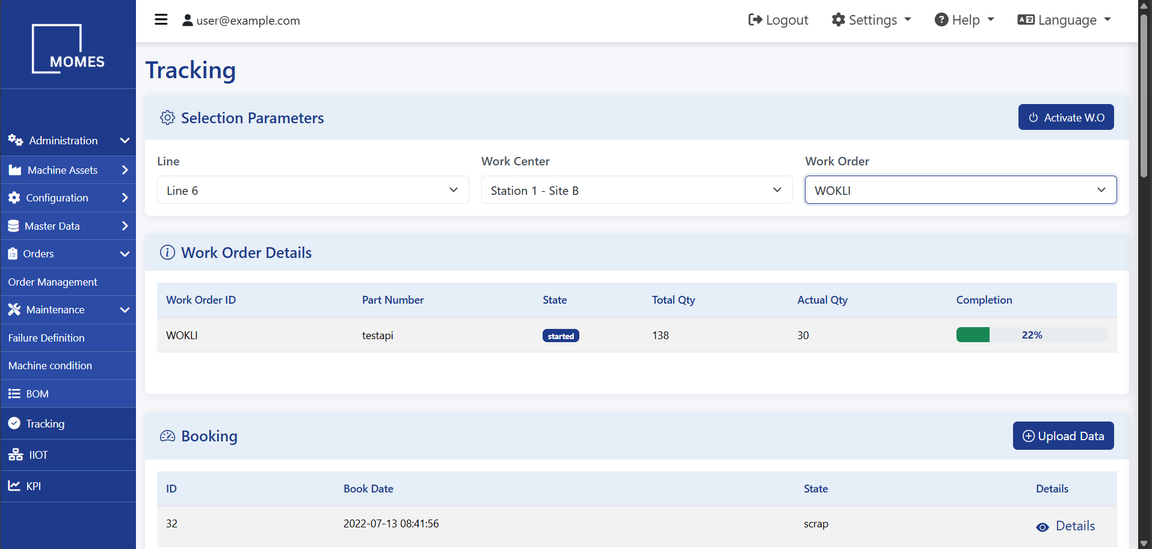Click the Settings gear icon
1152x549 pixels.
pos(839,20)
